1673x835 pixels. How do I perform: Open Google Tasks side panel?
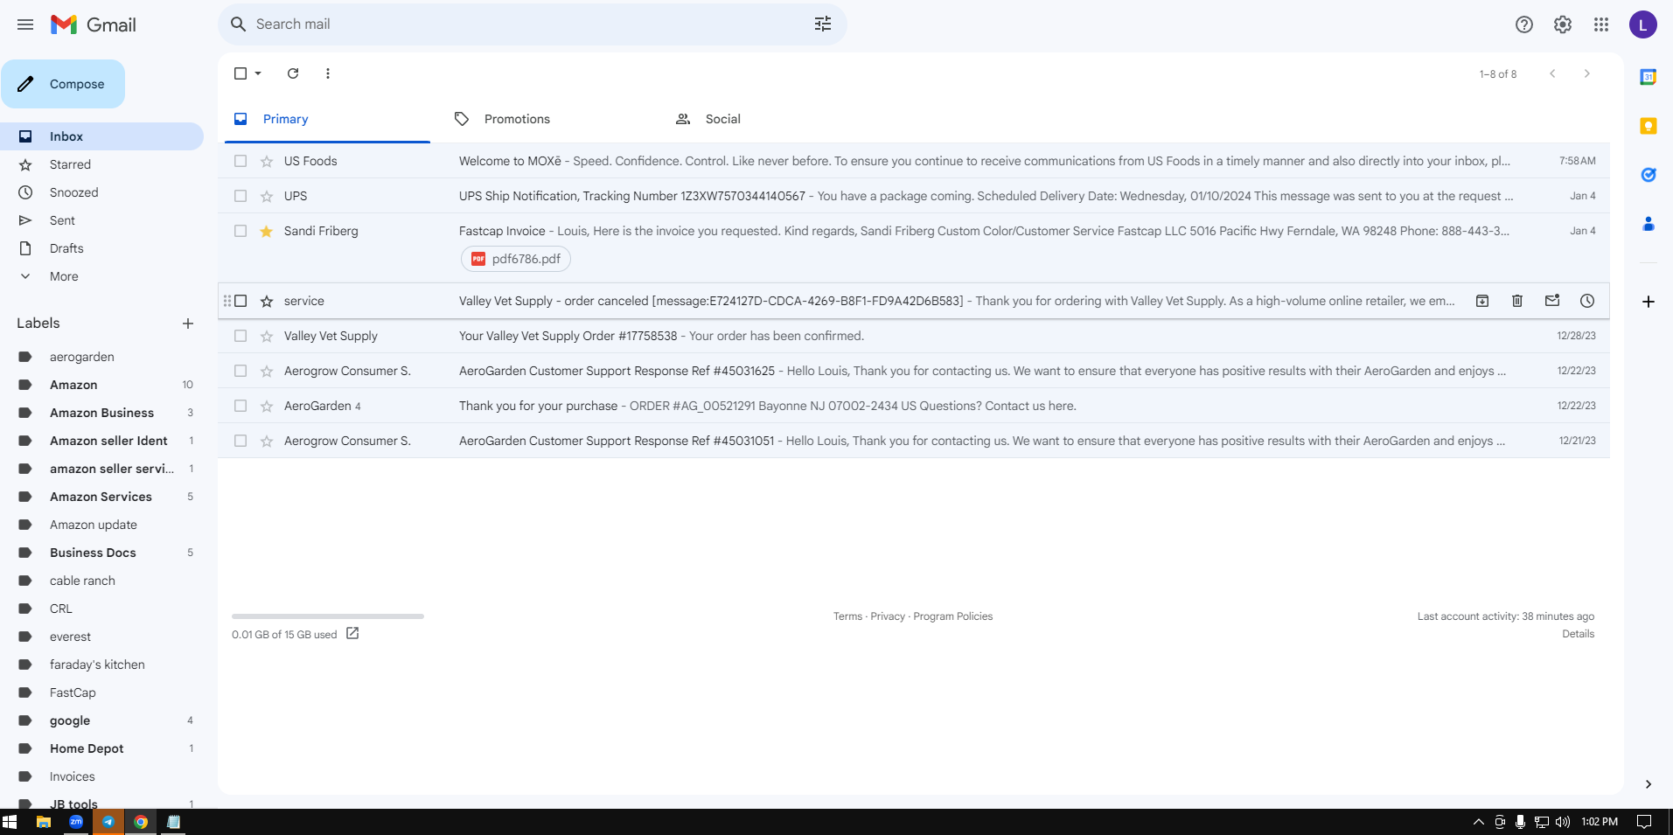point(1649,175)
